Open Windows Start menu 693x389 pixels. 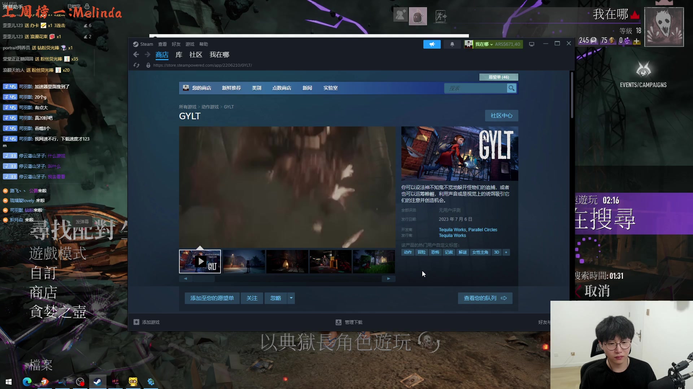click(9, 381)
